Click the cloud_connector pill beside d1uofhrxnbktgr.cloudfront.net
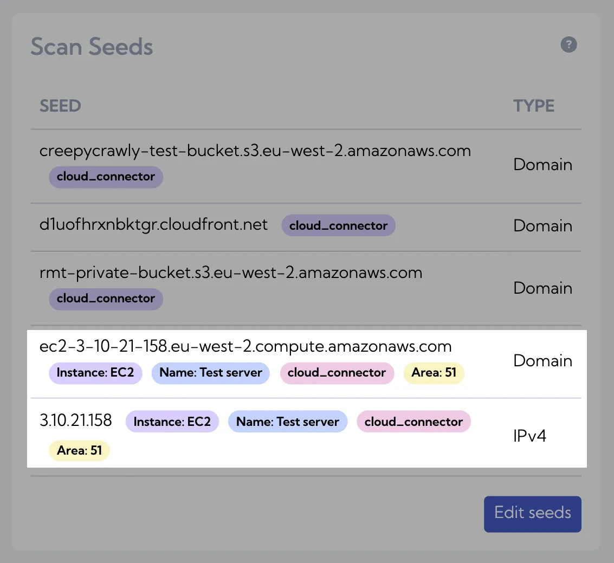 (x=338, y=225)
